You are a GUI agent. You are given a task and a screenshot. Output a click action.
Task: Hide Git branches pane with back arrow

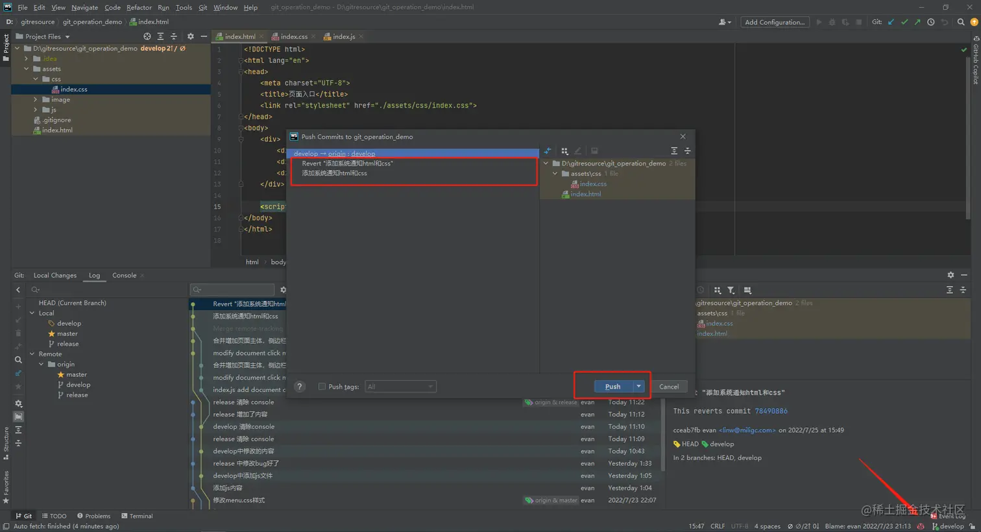18,290
